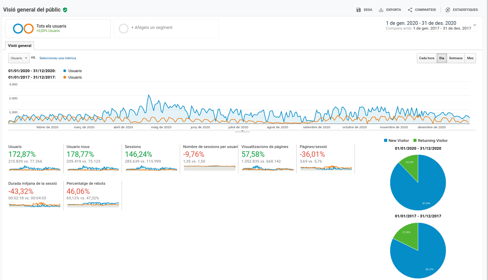Click Afegeix un segment button
488x280 pixels.
[x=152, y=28]
